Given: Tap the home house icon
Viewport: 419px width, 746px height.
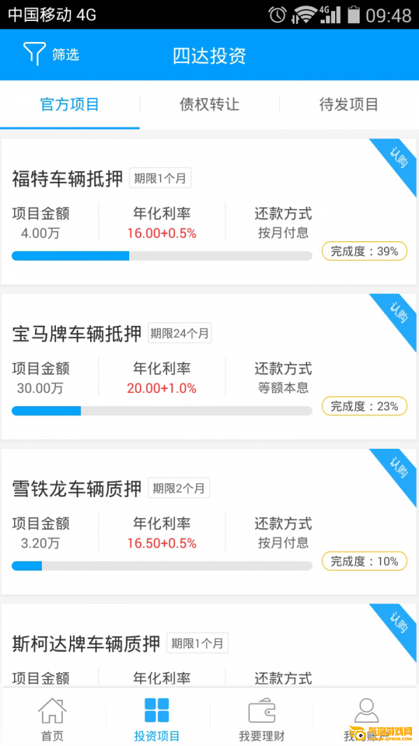Looking at the screenshot, I should [x=52, y=711].
